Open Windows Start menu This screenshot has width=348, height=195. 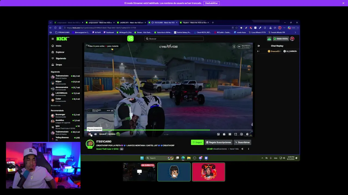[x=142, y=158]
